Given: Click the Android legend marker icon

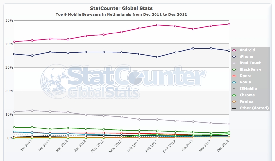Looking at the screenshot, I should pos(234,50).
